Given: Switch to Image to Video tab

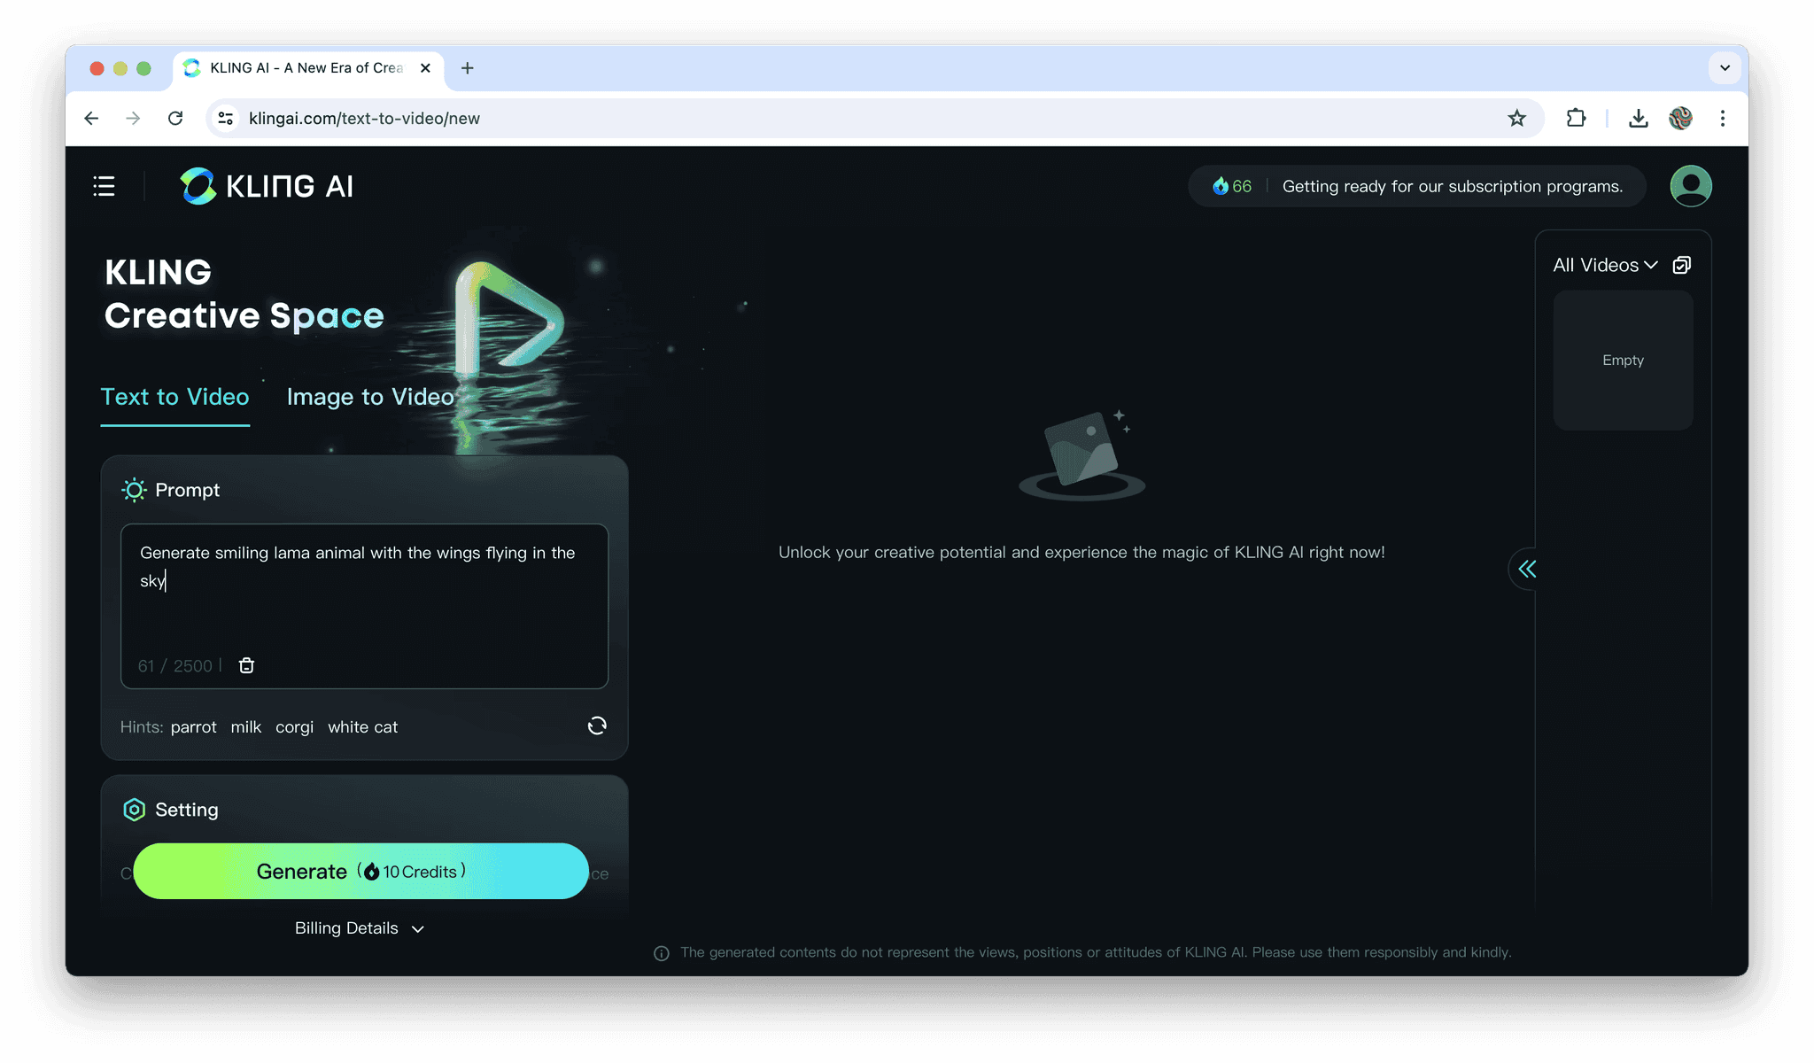Looking at the screenshot, I should click(369, 395).
